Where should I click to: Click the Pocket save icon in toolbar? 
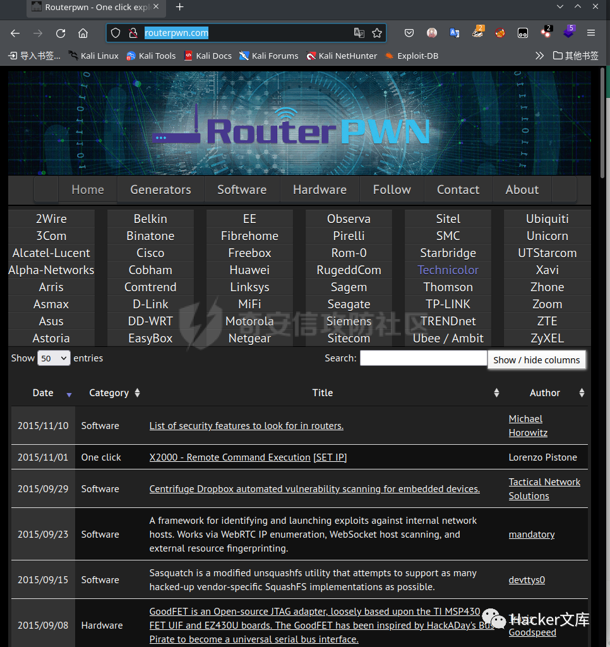[409, 33]
